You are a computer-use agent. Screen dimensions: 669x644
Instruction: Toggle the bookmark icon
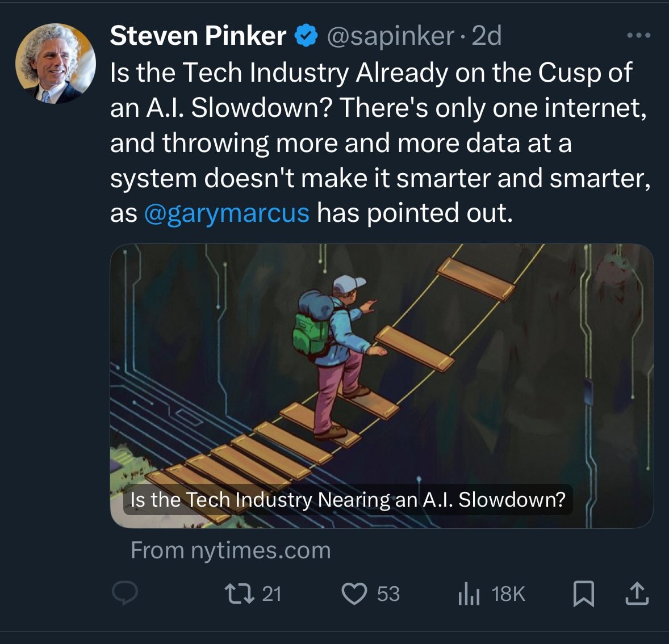pos(583,594)
